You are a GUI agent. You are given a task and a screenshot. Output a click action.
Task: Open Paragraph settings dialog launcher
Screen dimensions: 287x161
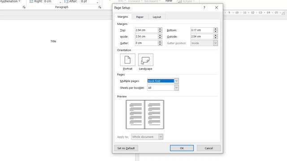click(x=100, y=7)
